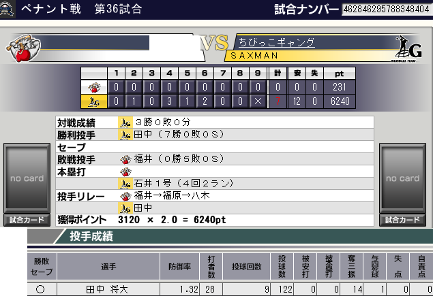Click the 選手 column header
This screenshot has width=433, height=296.
108,267
